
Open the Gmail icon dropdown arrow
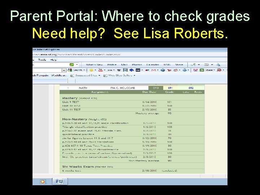tap(158, 70)
